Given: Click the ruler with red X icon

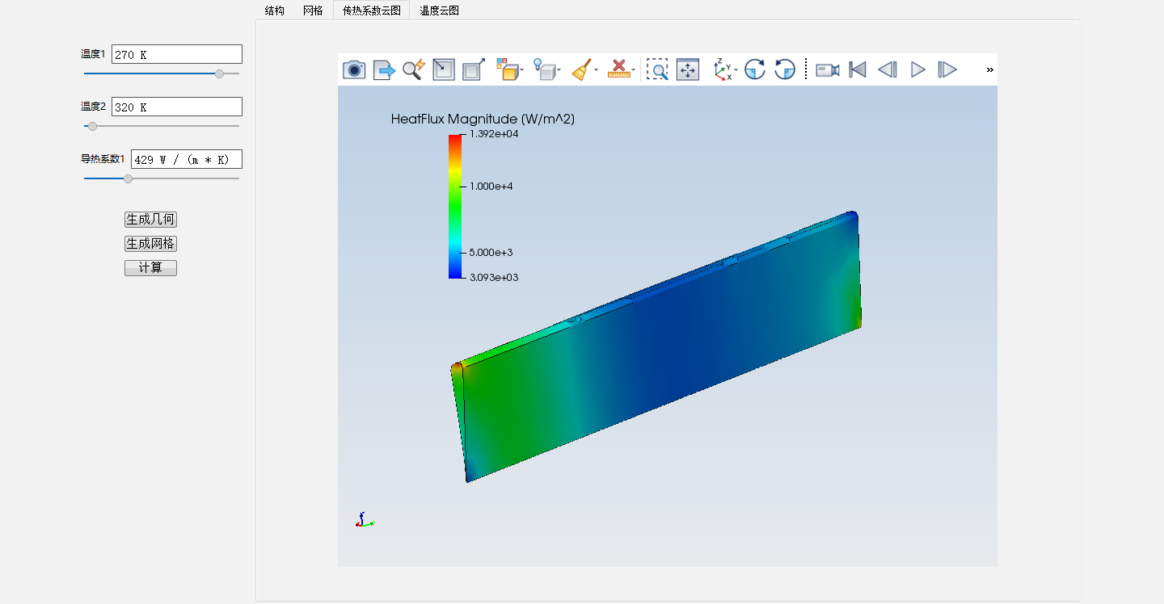Looking at the screenshot, I should coord(618,69).
